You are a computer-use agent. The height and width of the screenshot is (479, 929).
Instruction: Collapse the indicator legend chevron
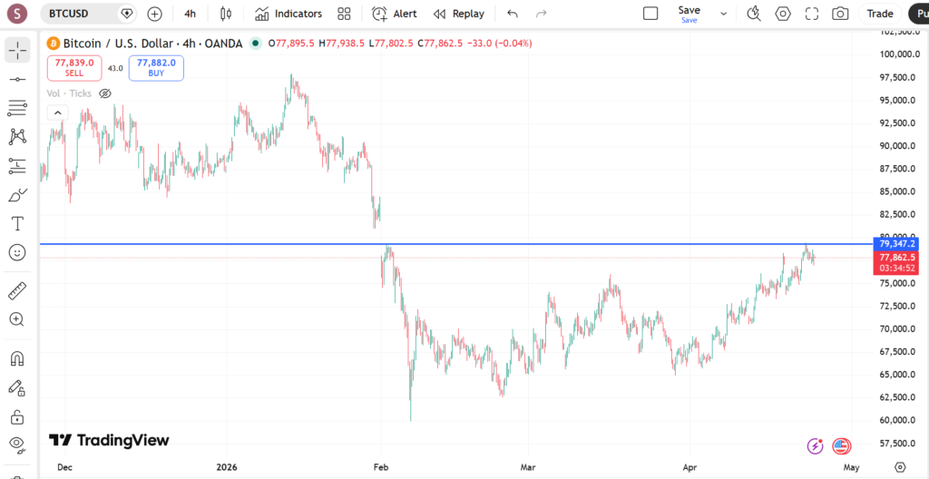(57, 113)
